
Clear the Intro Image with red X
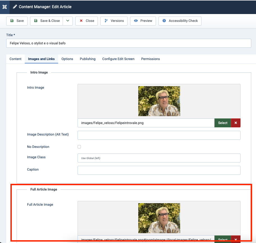[x=235, y=123]
